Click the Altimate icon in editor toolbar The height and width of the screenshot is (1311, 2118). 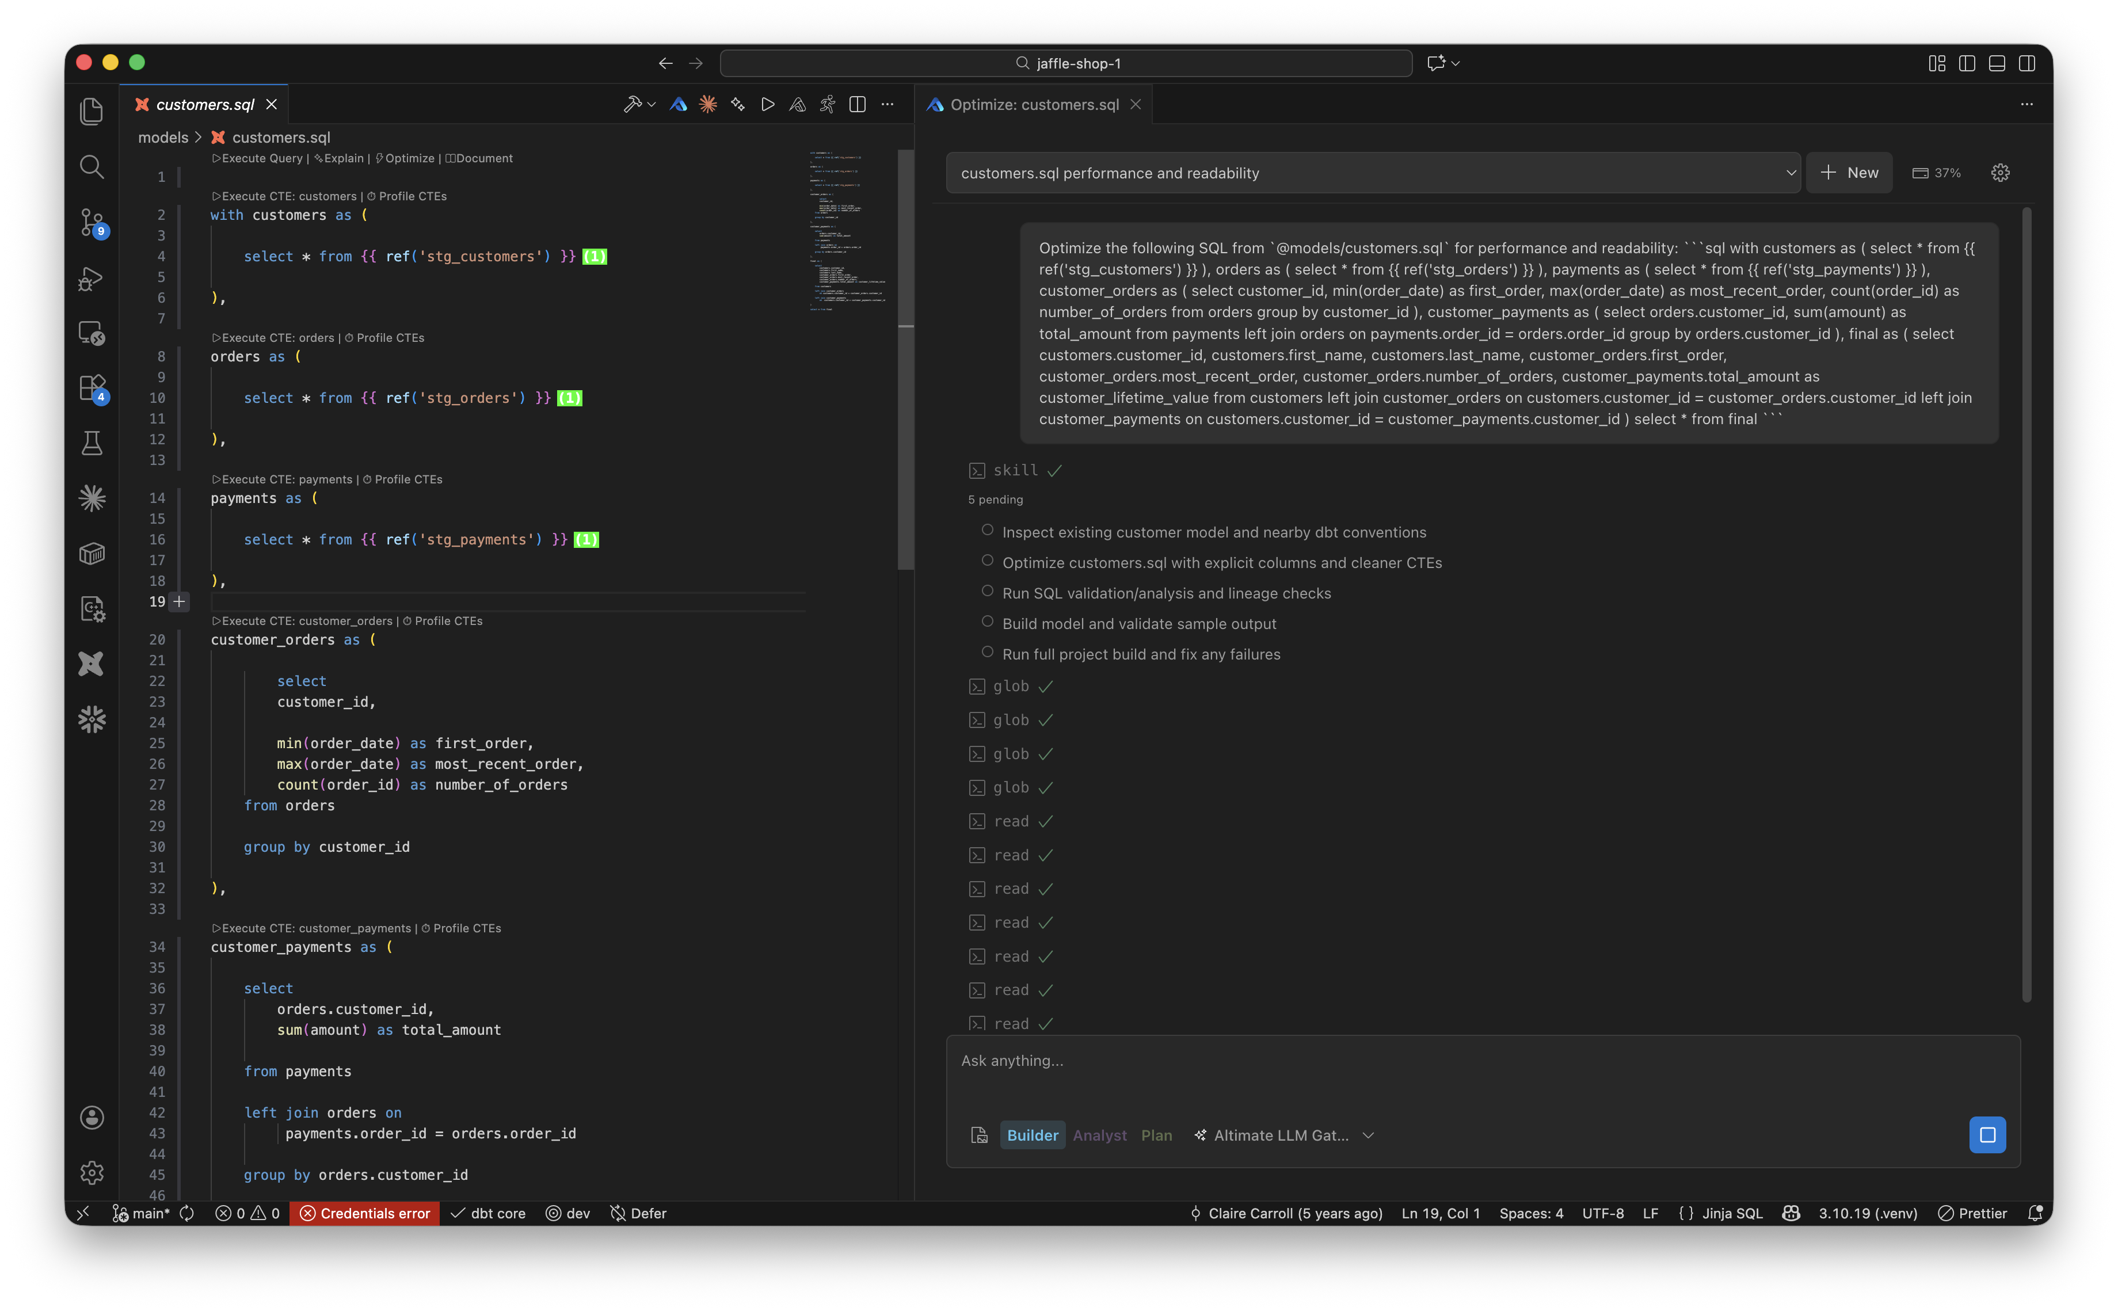(679, 104)
